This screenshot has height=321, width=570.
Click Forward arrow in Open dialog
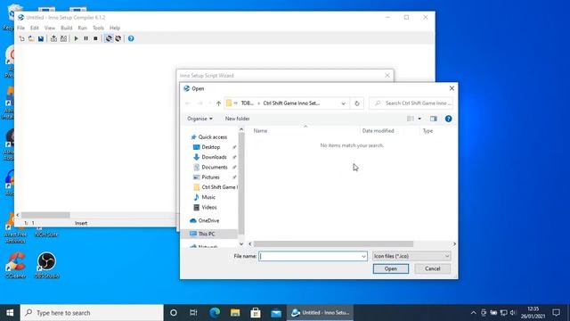coord(199,103)
